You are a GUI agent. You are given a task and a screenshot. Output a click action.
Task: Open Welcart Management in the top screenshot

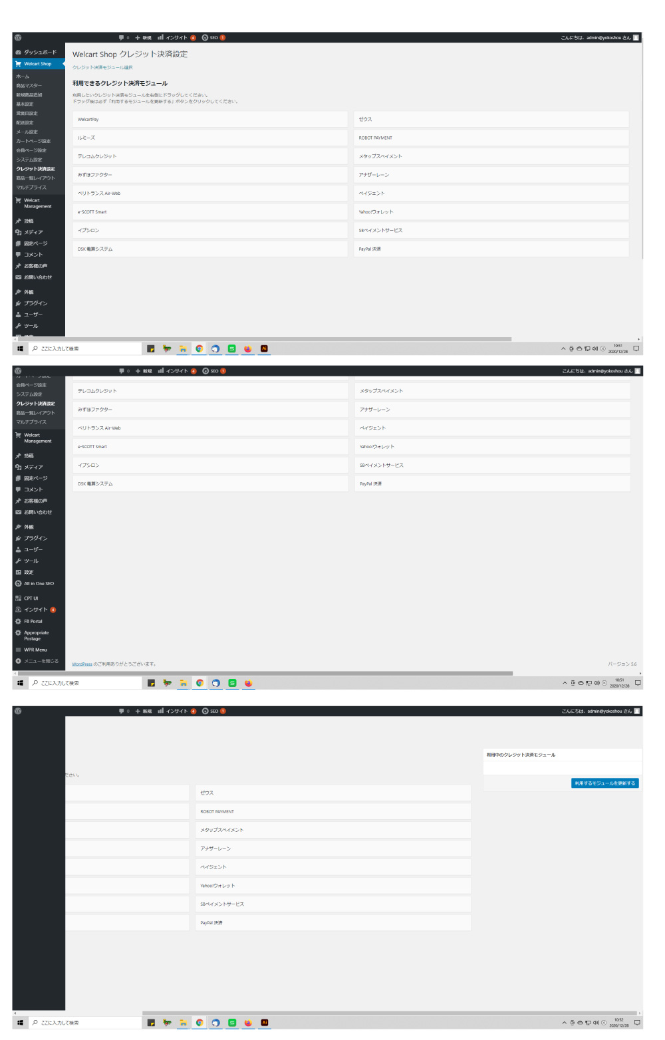coord(39,203)
